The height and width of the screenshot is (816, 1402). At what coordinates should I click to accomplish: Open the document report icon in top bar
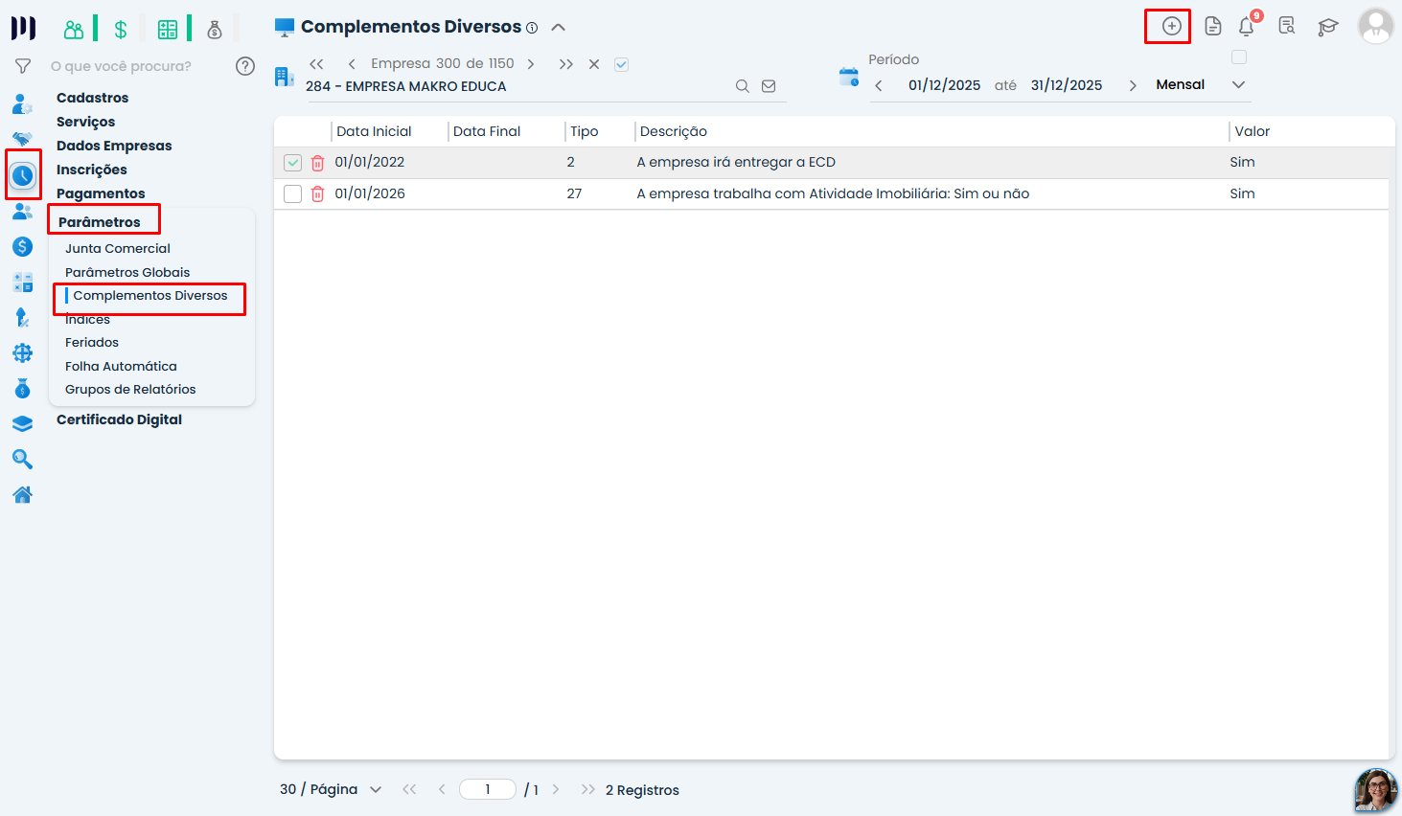click(1212, 27)
